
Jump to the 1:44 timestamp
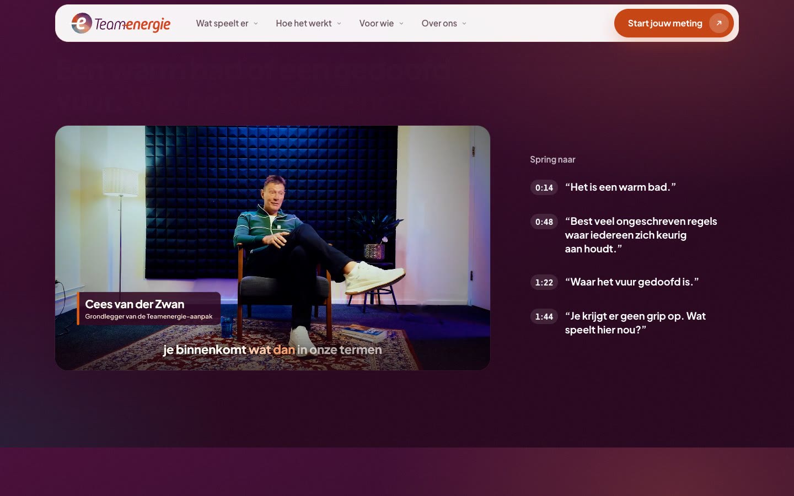pyautogui.click(x=544, y=316)
